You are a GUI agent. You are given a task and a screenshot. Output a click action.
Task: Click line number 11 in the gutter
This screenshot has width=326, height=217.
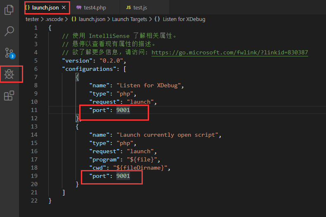tap(34, 110)
